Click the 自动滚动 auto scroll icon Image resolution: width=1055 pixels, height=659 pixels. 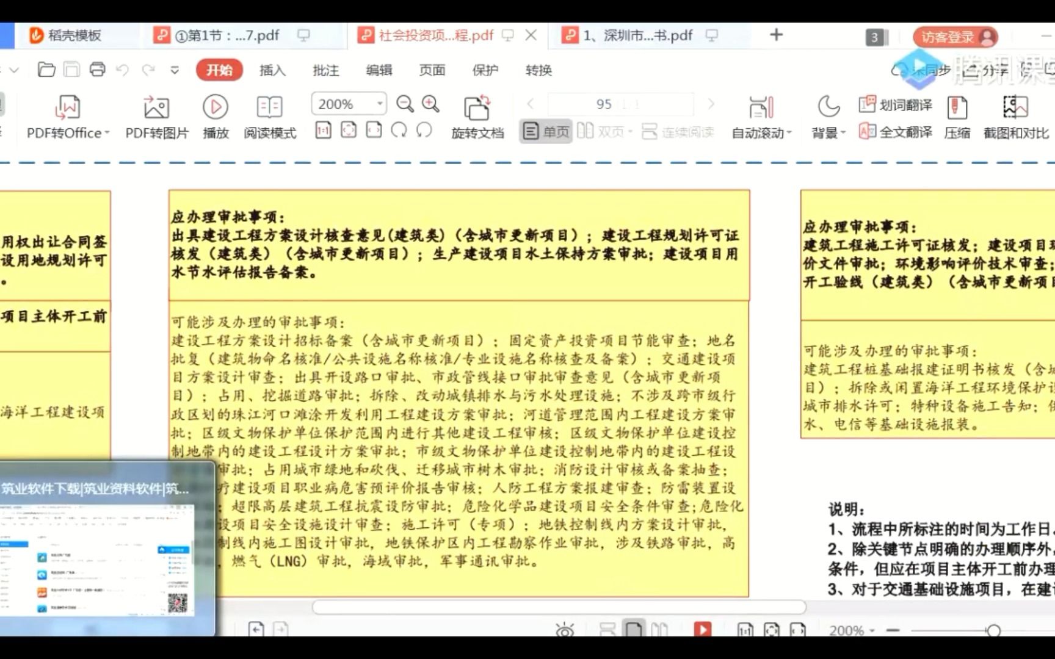click(761, 108)
